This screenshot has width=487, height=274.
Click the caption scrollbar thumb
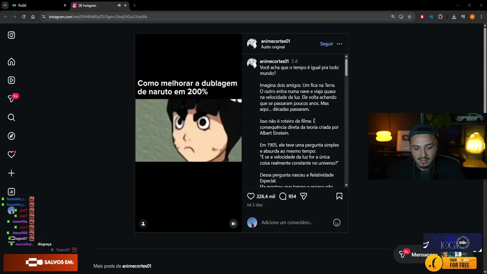[x=346, y=67]
